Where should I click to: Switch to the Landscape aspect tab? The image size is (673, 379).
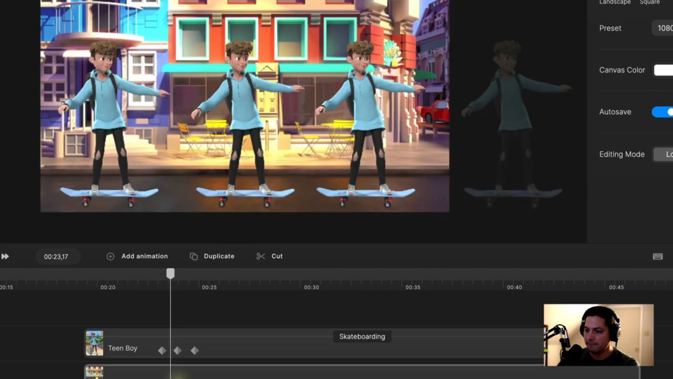coord(615,2)
